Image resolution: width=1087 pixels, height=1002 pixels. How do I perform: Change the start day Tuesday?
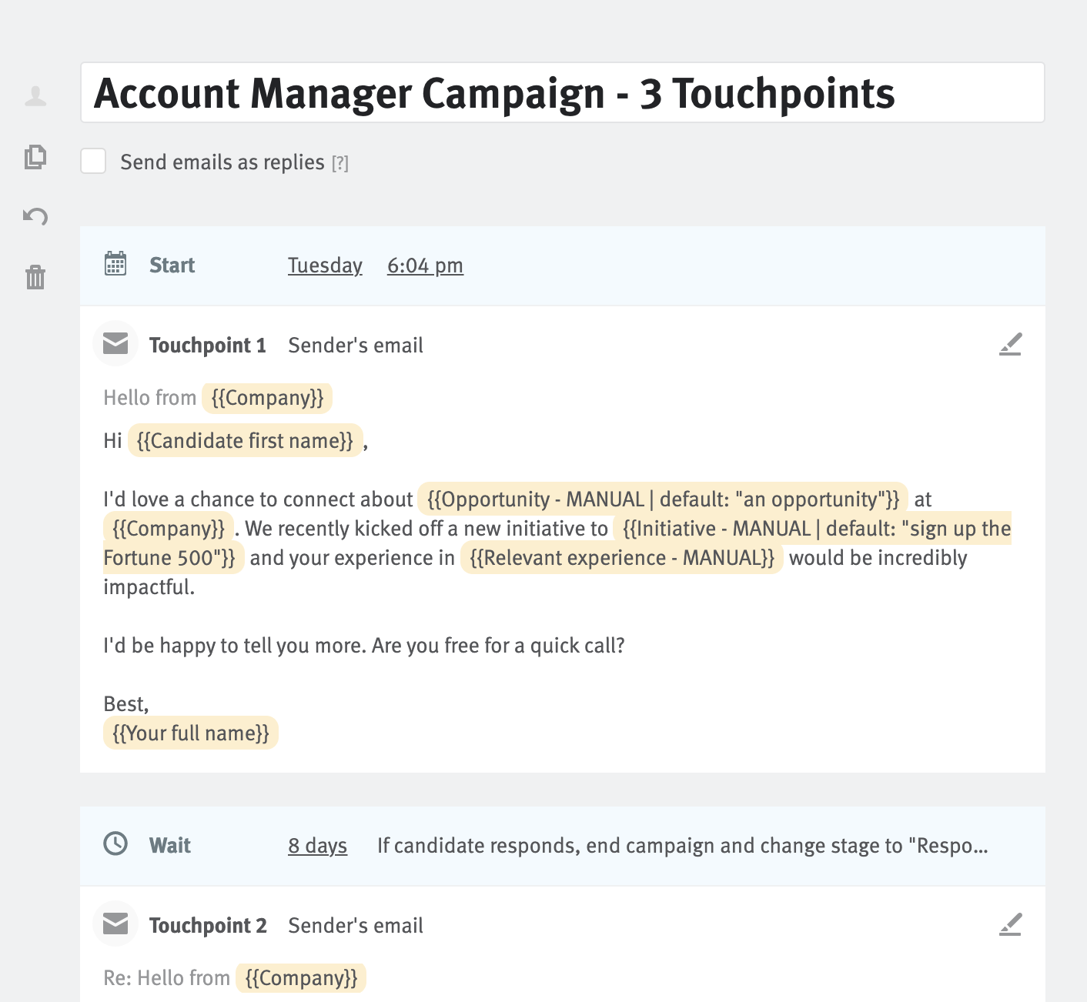click(x=325, y=266)
